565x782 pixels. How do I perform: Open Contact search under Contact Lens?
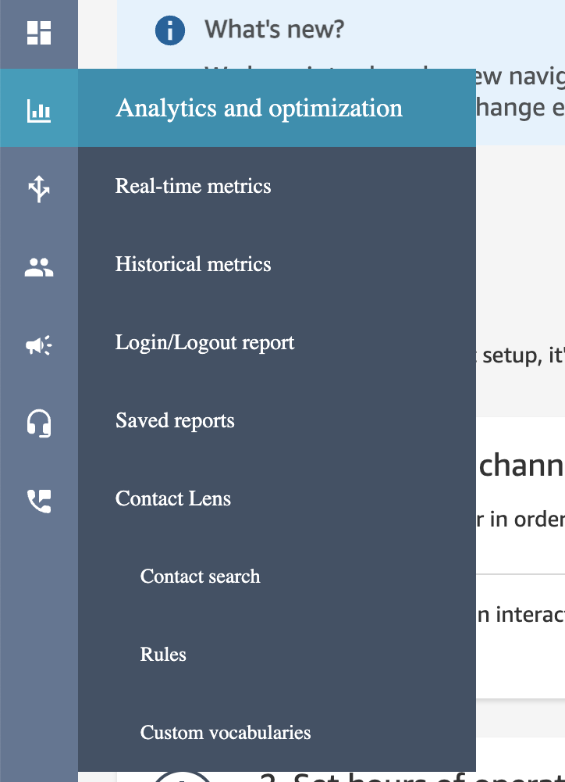click(200, 577)
